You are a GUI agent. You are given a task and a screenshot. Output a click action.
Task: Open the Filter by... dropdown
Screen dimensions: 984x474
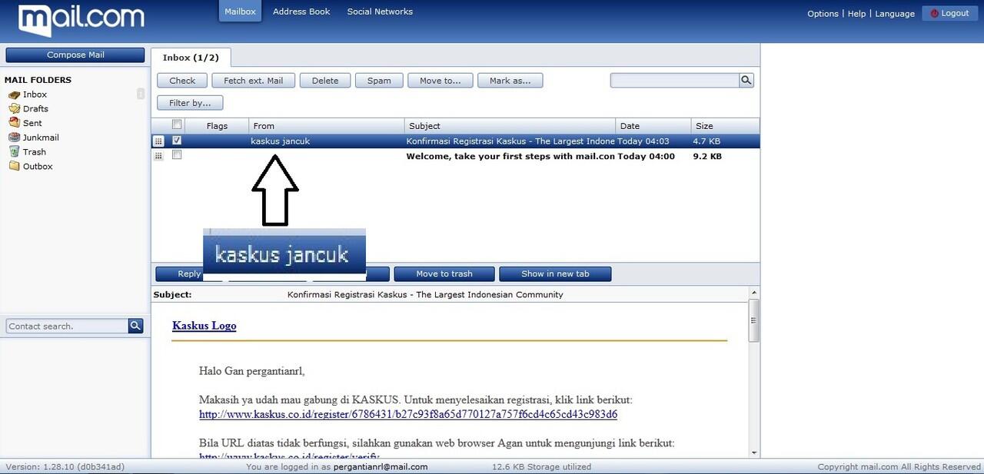pos(190,103)
